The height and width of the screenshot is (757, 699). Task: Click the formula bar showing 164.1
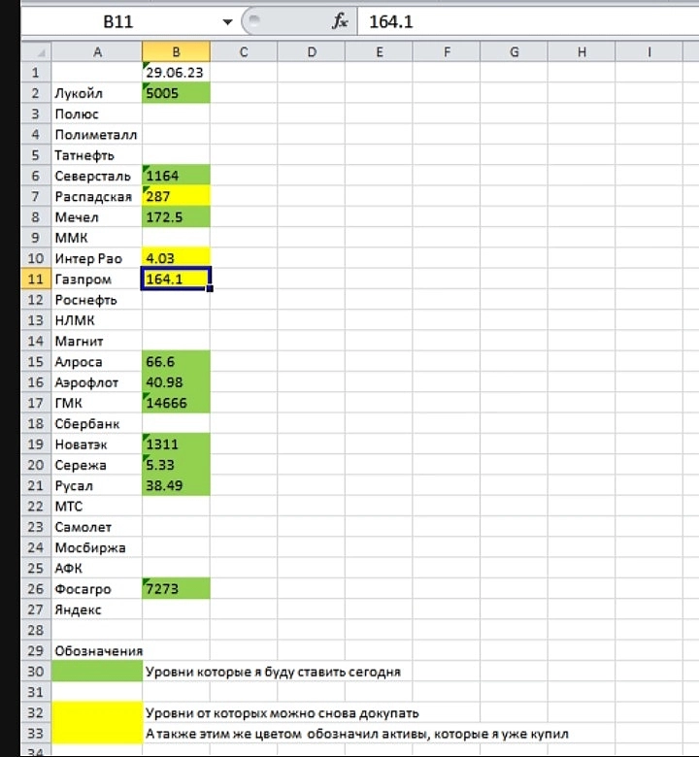coord(528,21)
